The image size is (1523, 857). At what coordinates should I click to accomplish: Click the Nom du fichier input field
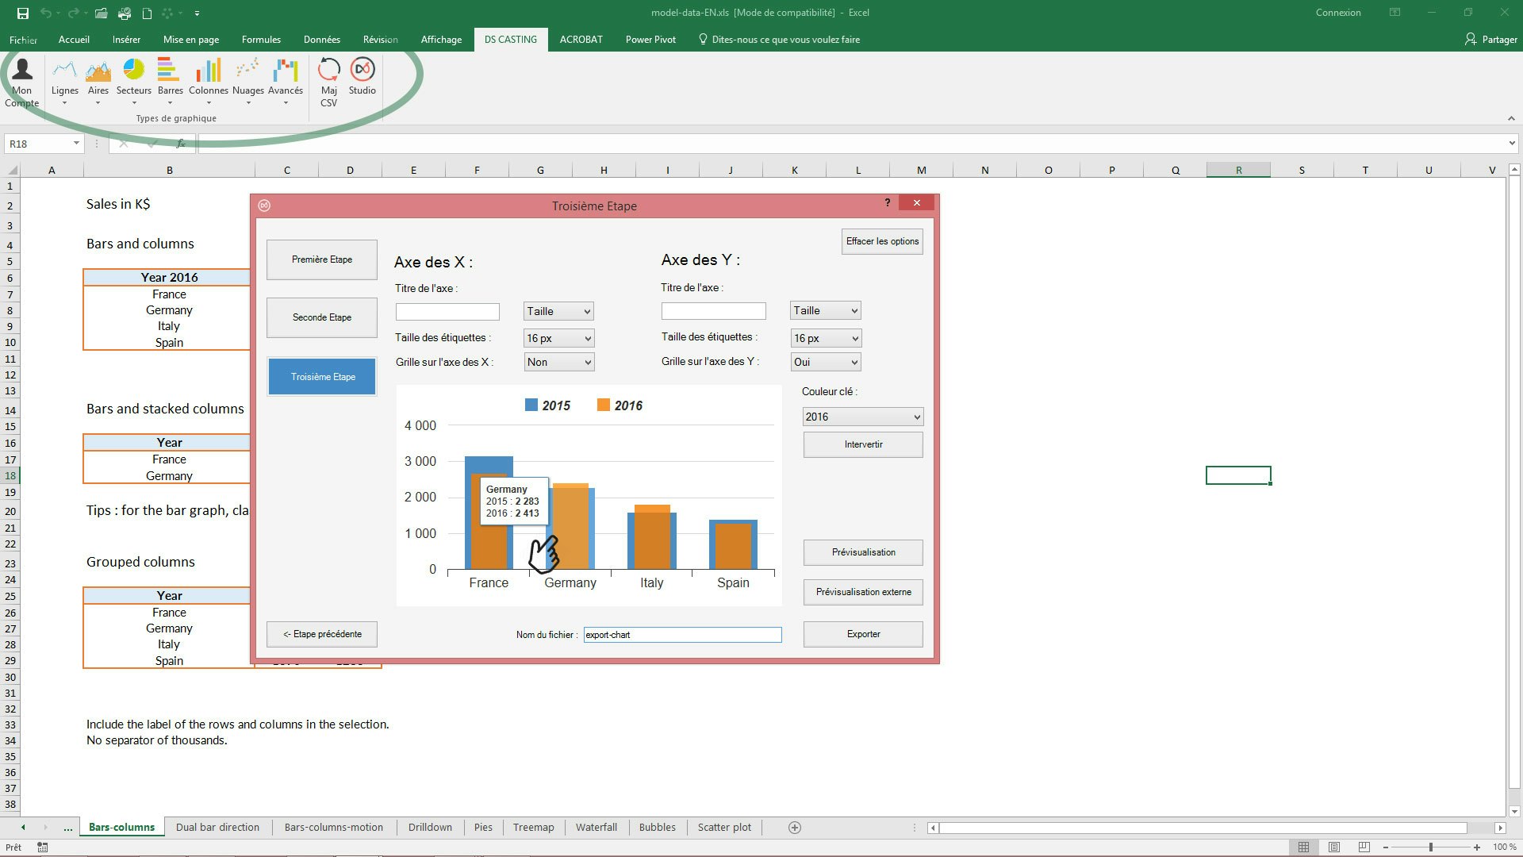pyautogui.click(x=682, y=635)
